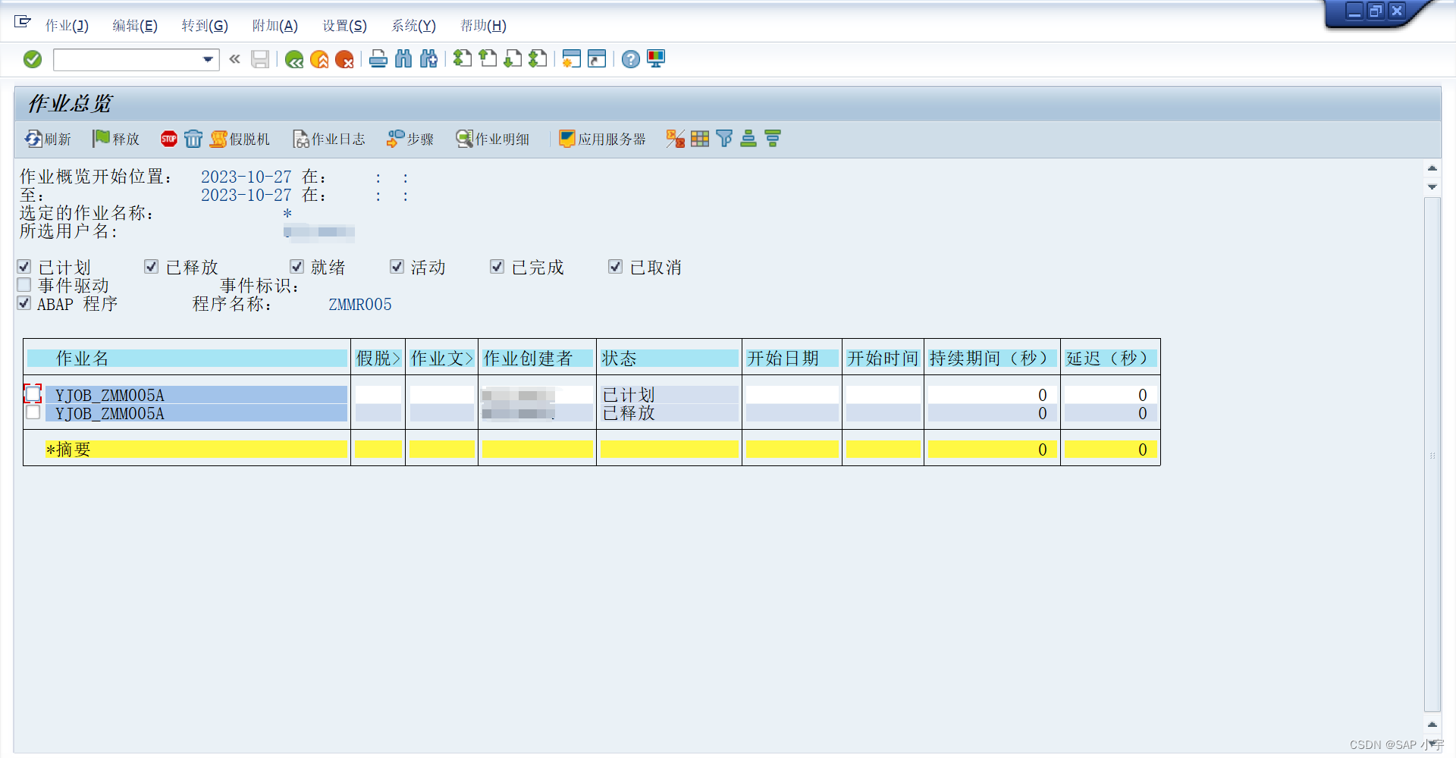Screen dimensions: 1456x758
Task: Open the 设置(S) menu
Action: [344, 25]
